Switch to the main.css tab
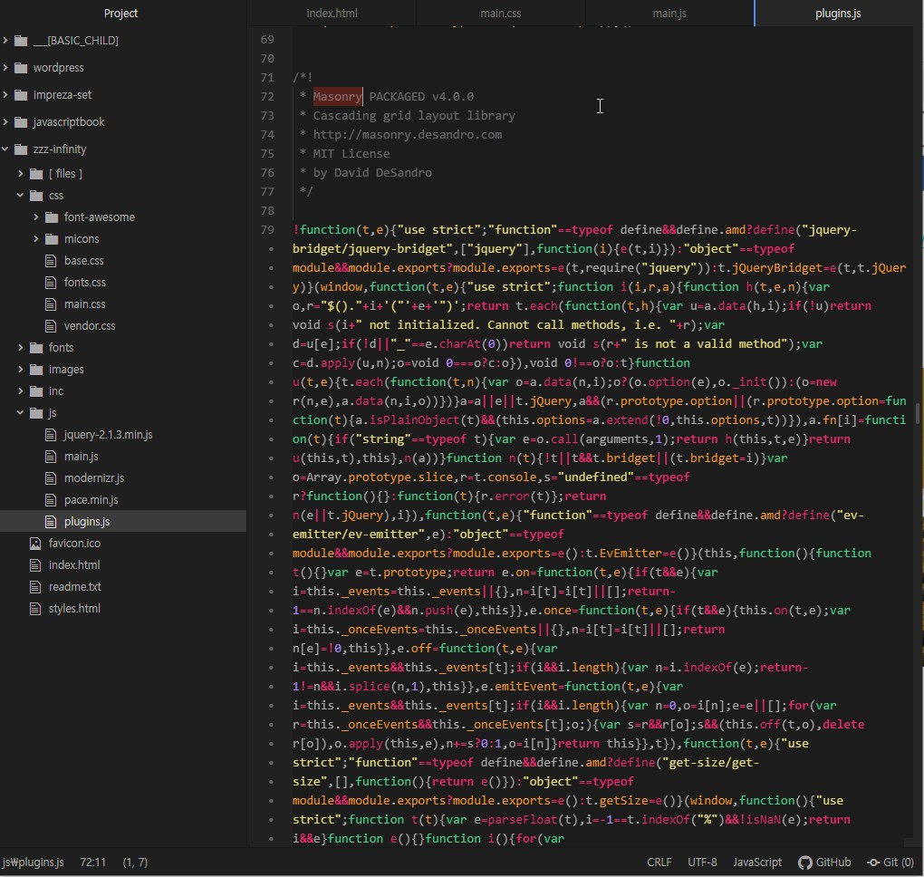924x877 pixels. click(501, 13)
